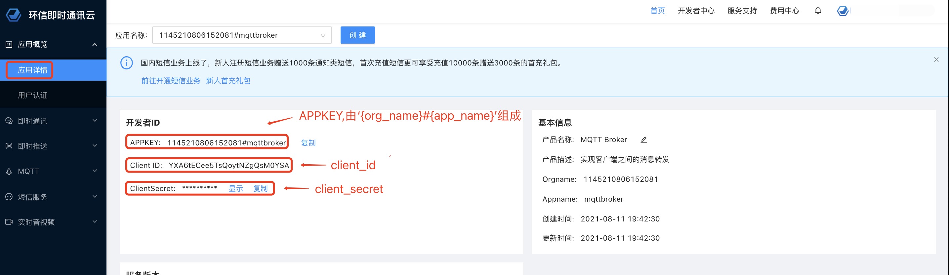
Task: Copy the ClientSecret with 复制 link
Action: tap(260, 188)
